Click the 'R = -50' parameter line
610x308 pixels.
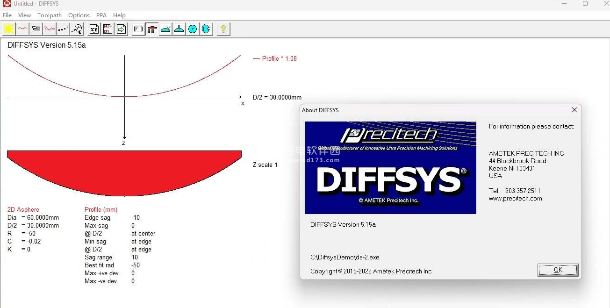(22, 234)
